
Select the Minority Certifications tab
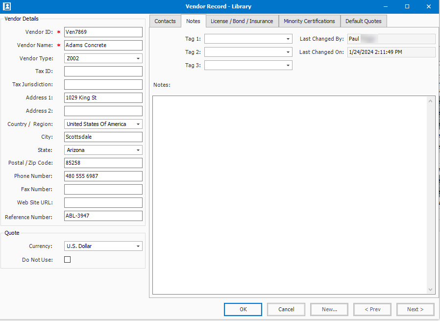tap(309, 21)
